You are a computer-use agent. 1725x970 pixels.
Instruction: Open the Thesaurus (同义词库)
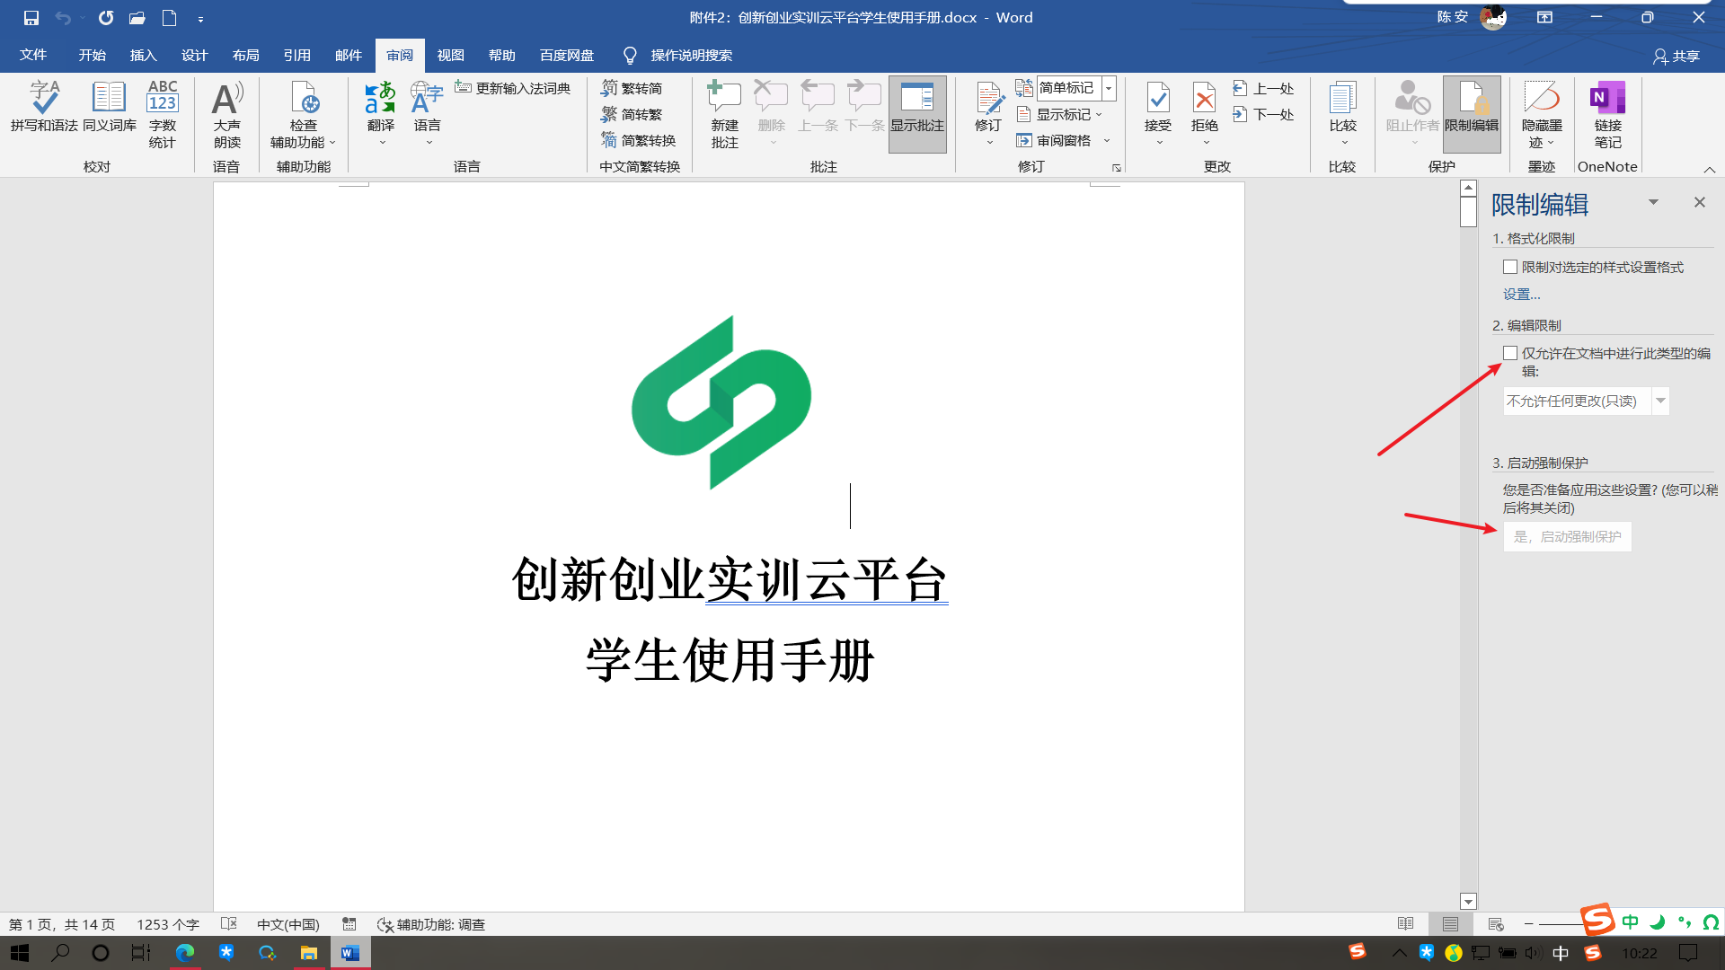tap(108, 110)
